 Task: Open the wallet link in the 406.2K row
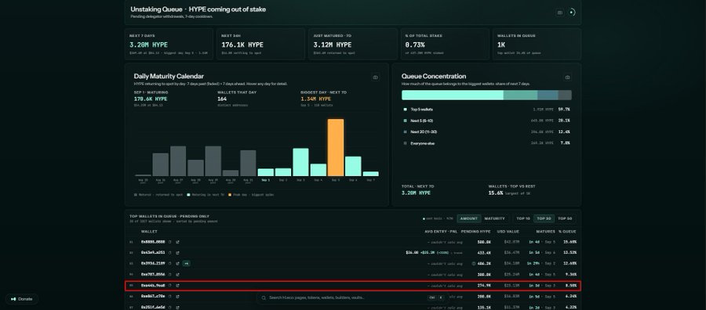coord(153,263)
